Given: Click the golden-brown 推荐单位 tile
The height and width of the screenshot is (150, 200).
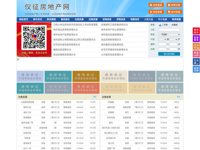Looking at the screenshot, I should pyautogui.click(x=86, y=76).
